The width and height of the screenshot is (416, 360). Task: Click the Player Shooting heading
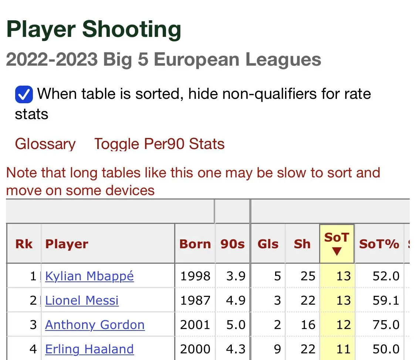[94, 30]
